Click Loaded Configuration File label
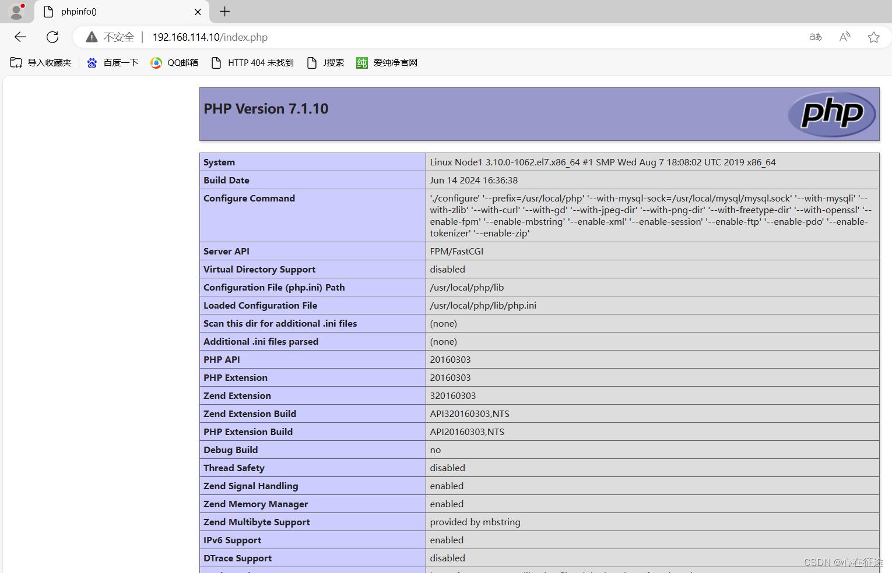892x573 pixels. [260, 306]
